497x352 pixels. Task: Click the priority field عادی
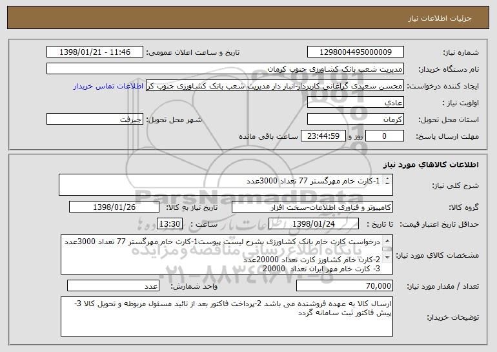[355, 102]
